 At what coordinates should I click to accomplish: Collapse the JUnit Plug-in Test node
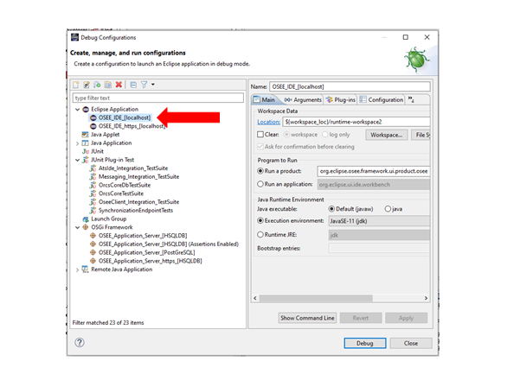77,160
